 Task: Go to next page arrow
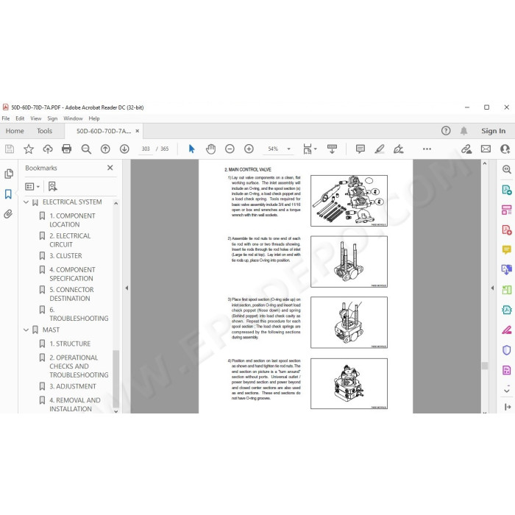[x=124, y=149]
